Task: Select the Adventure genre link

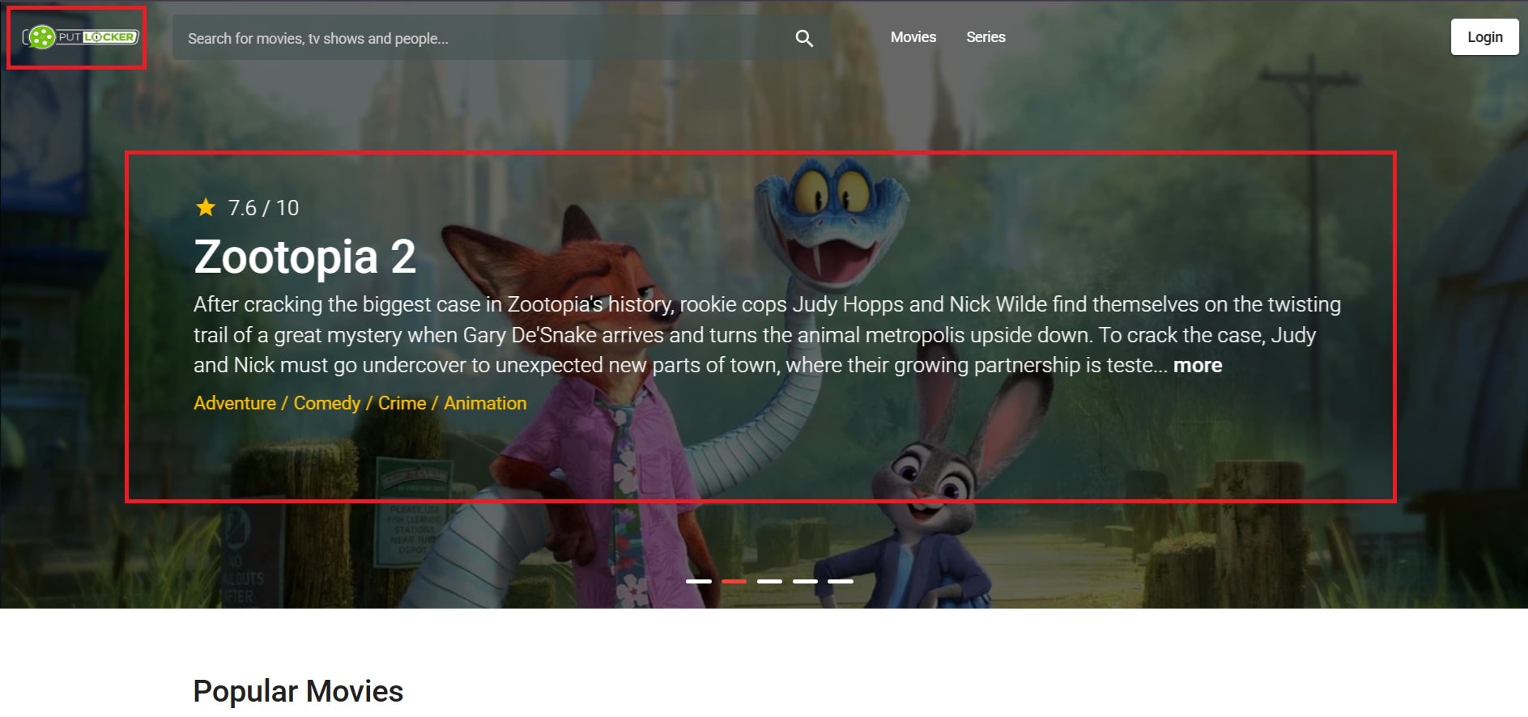Action: 235,403
